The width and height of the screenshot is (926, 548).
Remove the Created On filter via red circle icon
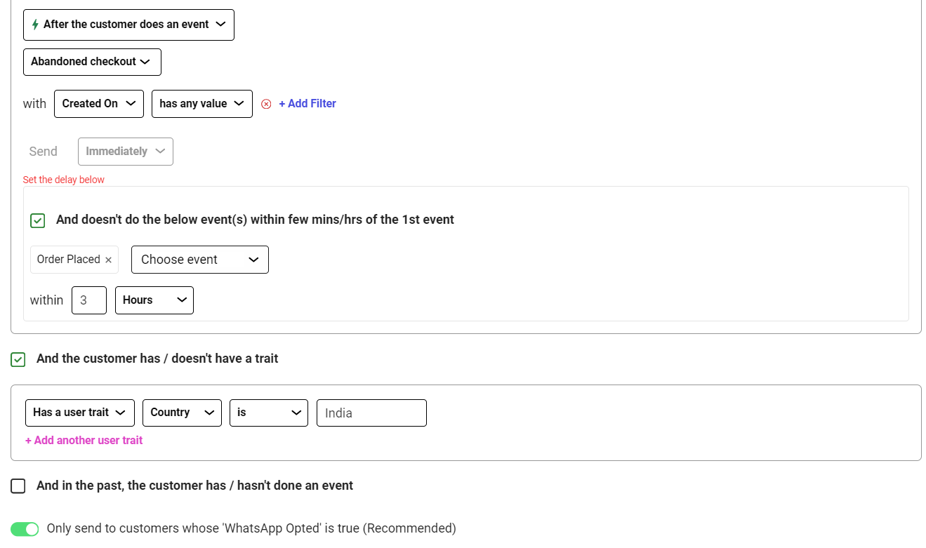click(x=265, y=103)
